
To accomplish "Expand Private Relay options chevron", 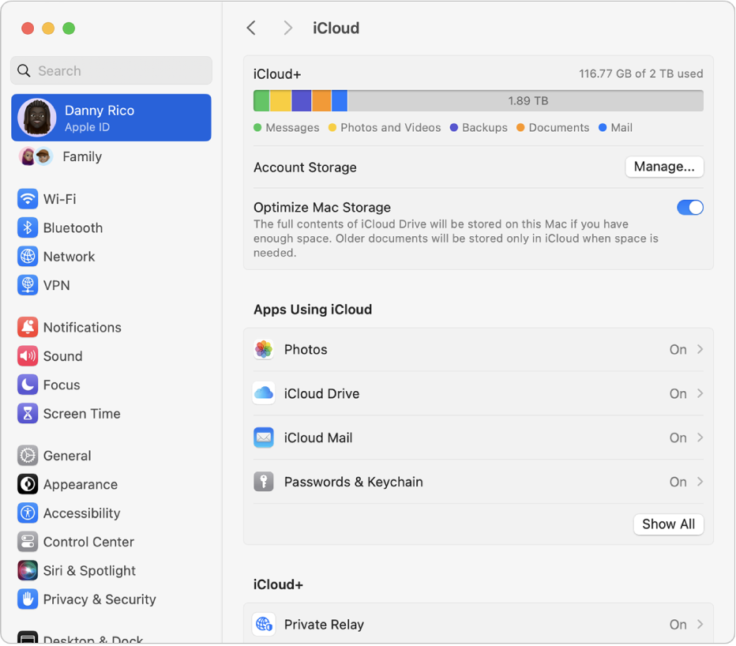I will pos(700,625).
